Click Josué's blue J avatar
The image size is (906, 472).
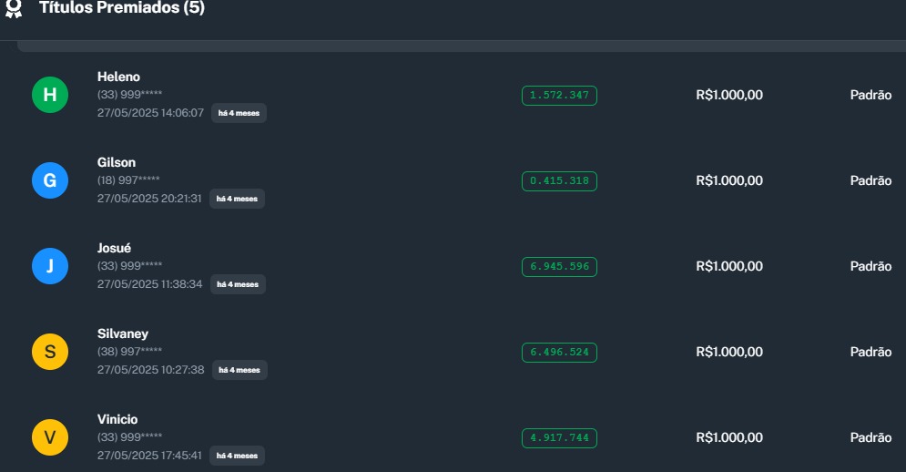50,266
